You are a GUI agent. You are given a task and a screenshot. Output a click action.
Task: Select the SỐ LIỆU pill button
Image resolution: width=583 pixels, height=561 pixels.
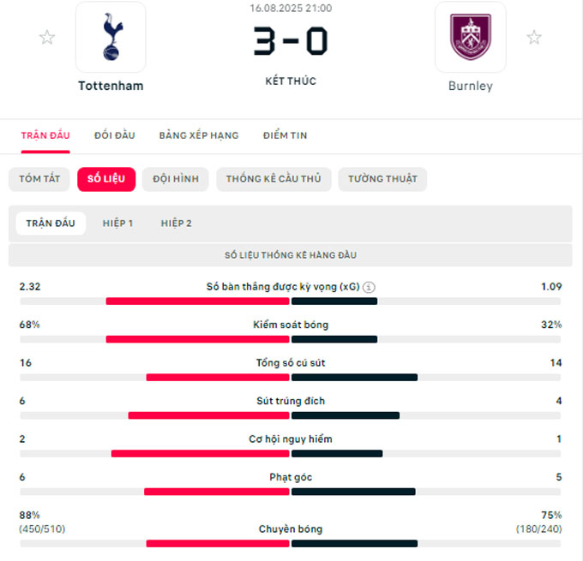(106, 179)
